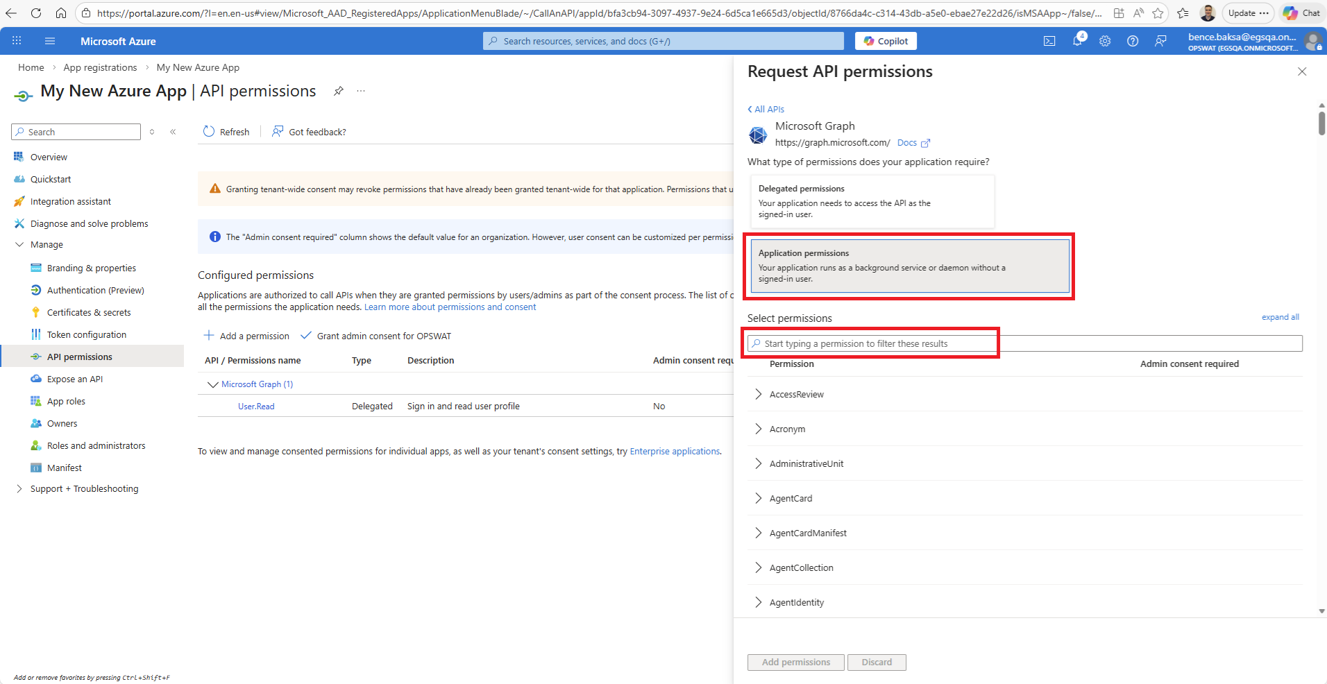Click the Refresh button
The image size is (1327, 684).
[x=226, y=132]
